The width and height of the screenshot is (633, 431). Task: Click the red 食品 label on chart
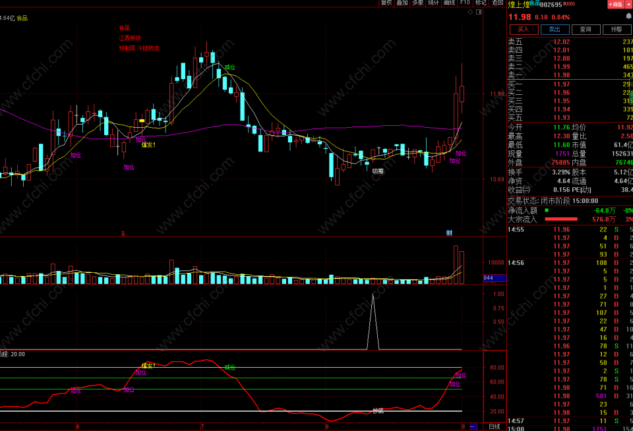125,28
